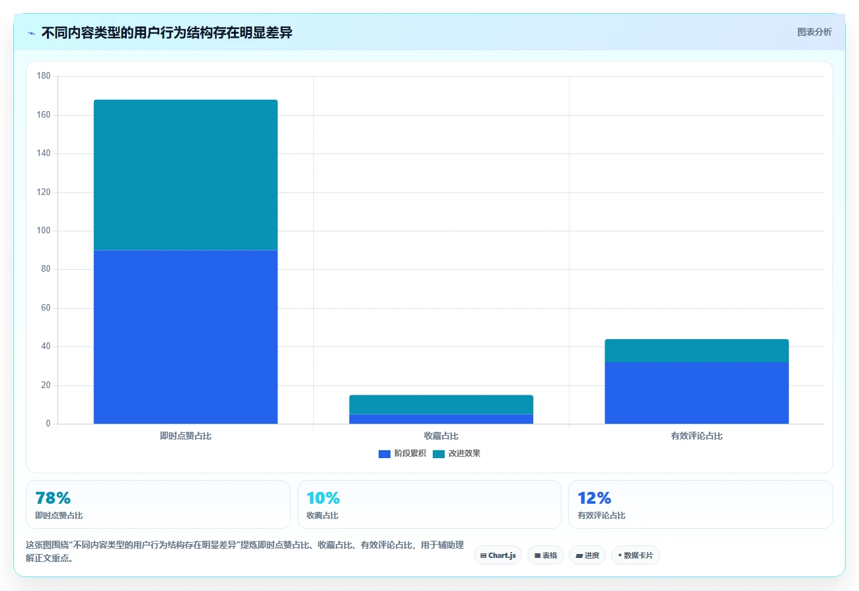This screenshot has height=591, width=859.
Task: Click the 180 y-axis tick value
Action: 44,76
